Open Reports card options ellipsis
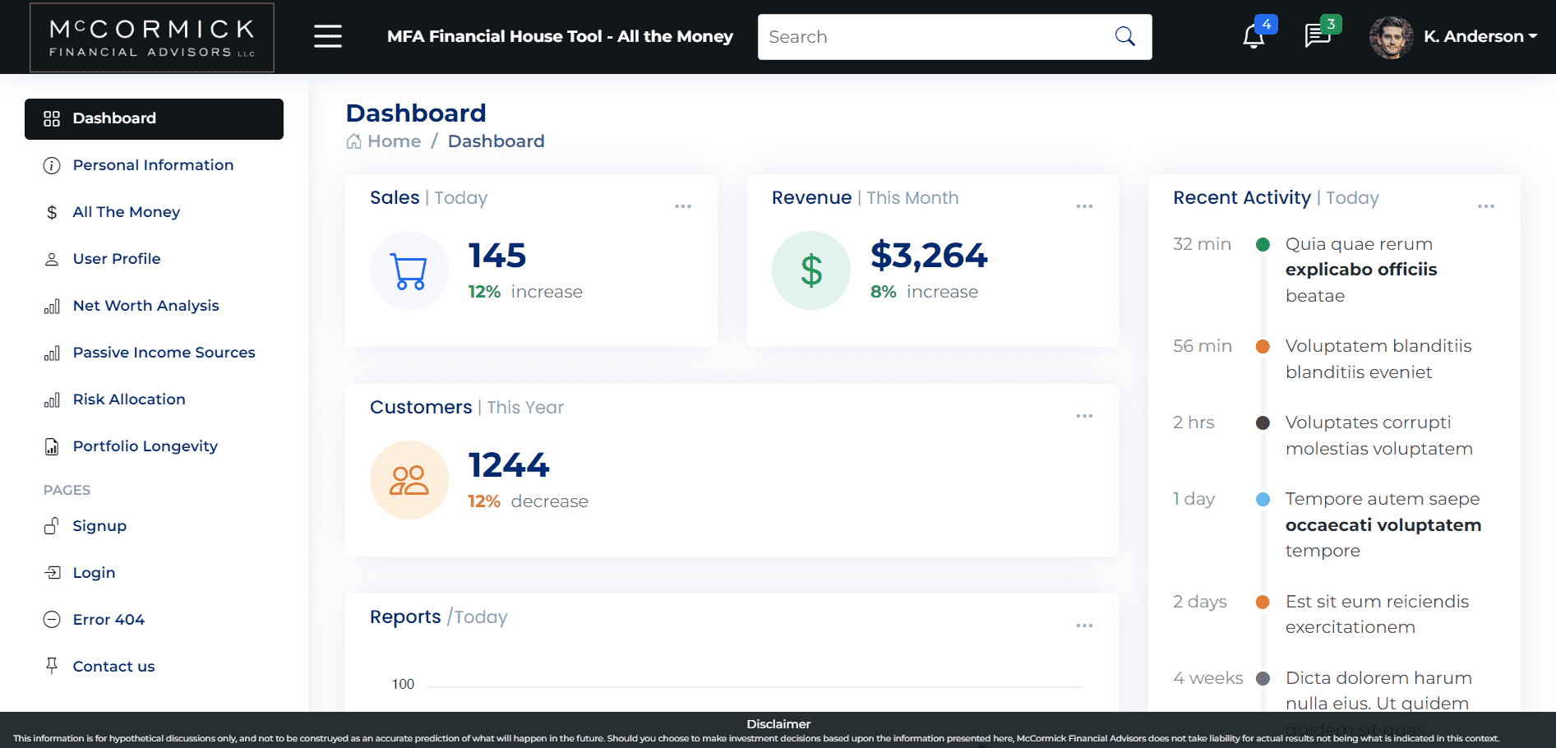The height and width of the screenshot is (748, 1556). 1084,626
